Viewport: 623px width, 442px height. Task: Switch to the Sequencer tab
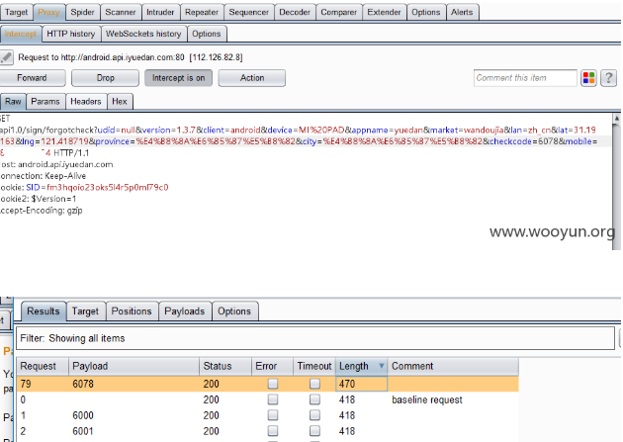tap(249, 12)
